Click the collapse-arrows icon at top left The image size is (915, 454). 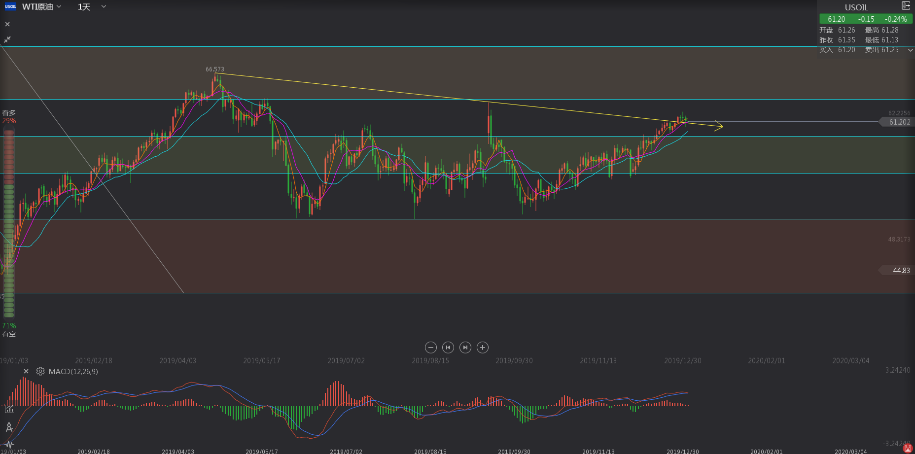[7, 39]
